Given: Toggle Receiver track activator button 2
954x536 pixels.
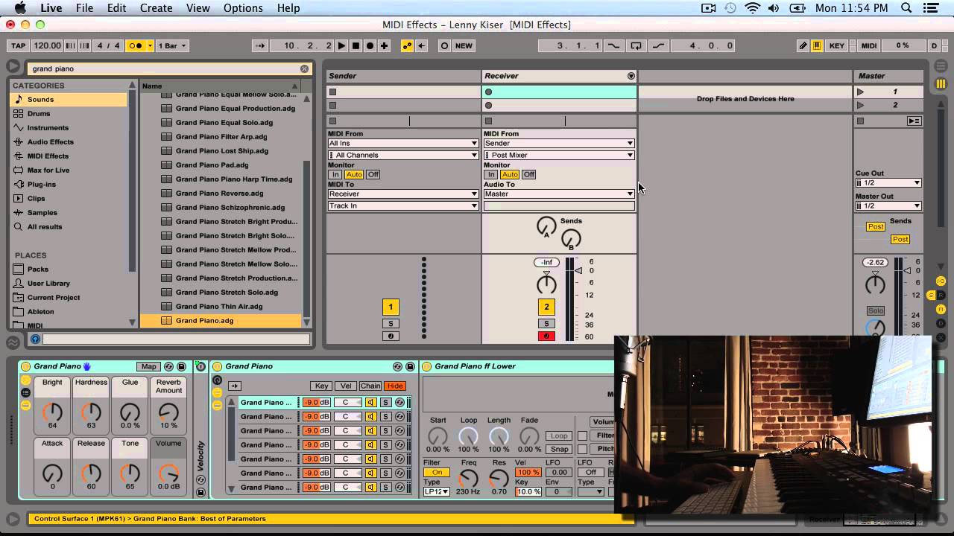Looking at the screenshot, I should [x=546, y=307].
